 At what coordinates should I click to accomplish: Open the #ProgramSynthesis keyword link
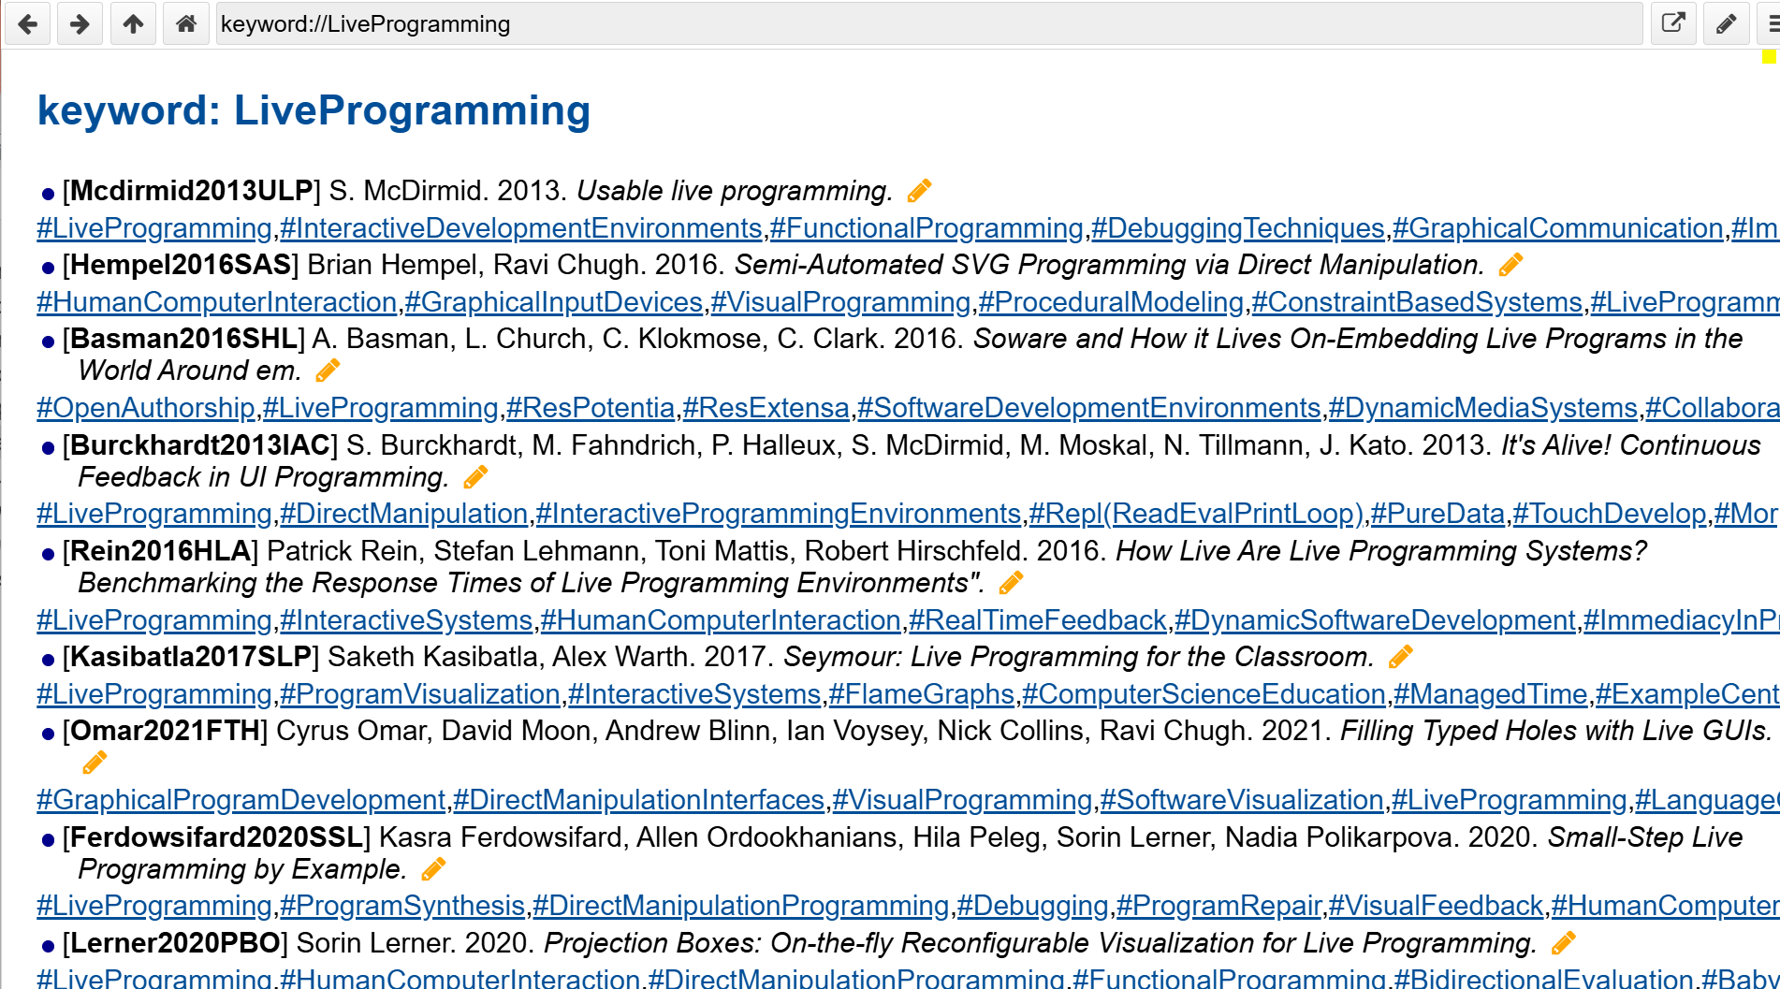pyautogui.click(x=401, y=906)
